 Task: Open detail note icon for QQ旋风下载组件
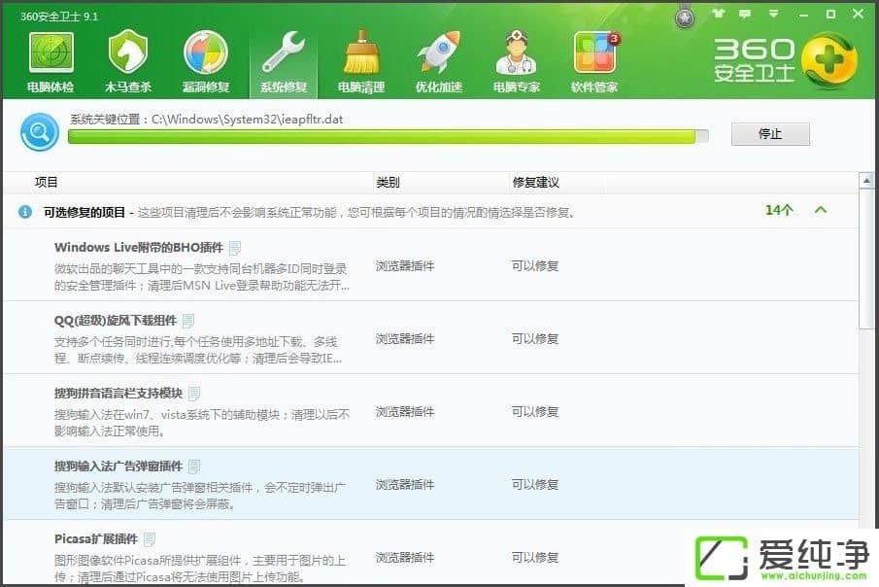(188, 321)
